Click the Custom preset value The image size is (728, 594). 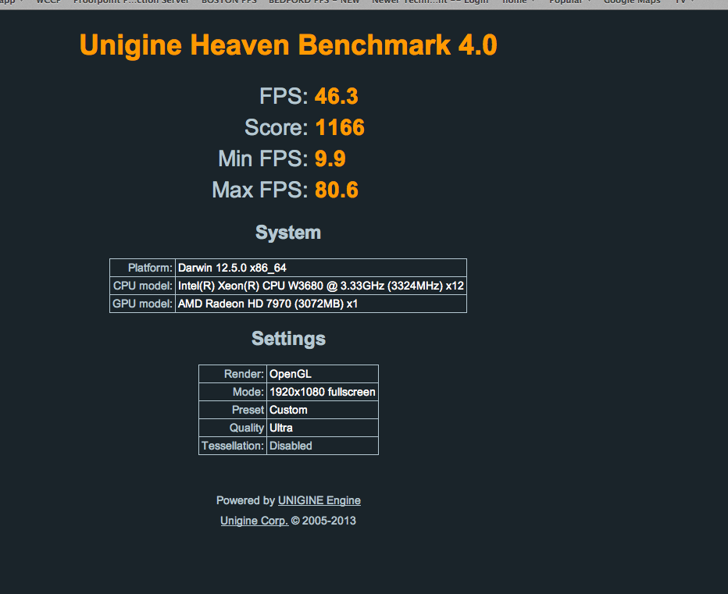323,410
